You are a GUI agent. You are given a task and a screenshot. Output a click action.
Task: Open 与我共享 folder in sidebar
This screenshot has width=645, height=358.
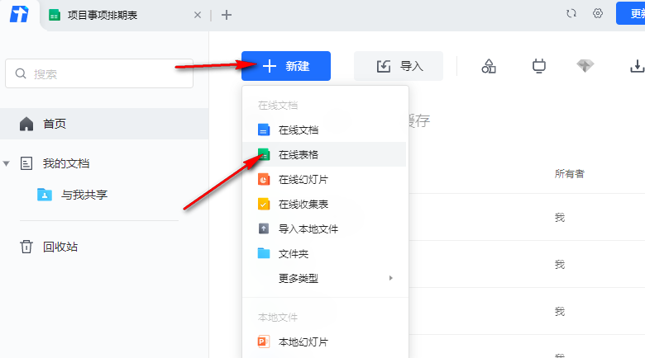click(x=84, y=195)
